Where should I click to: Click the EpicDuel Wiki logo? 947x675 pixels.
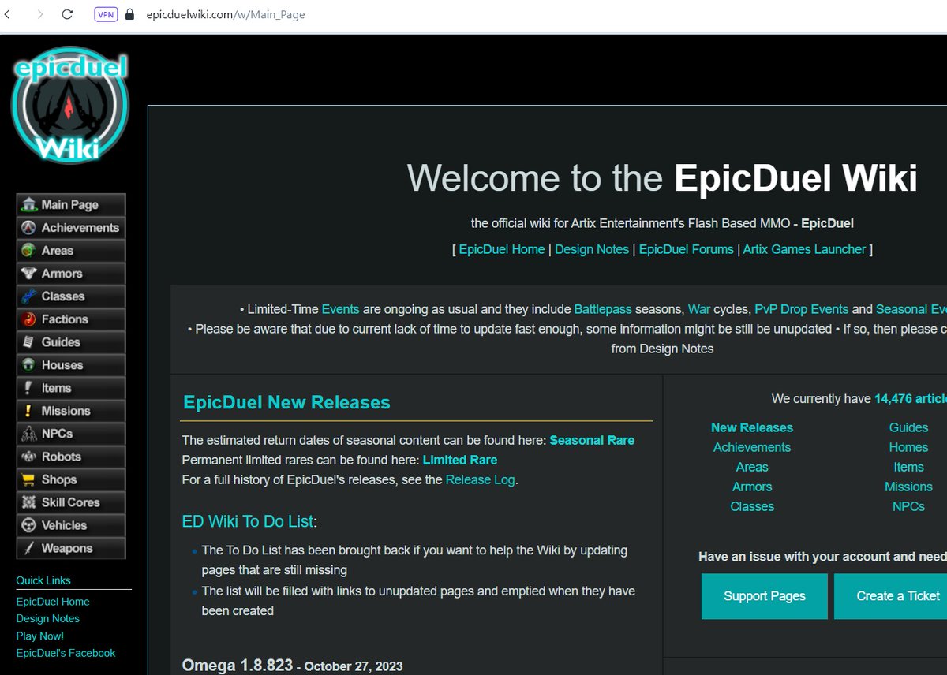pos(71,105)
